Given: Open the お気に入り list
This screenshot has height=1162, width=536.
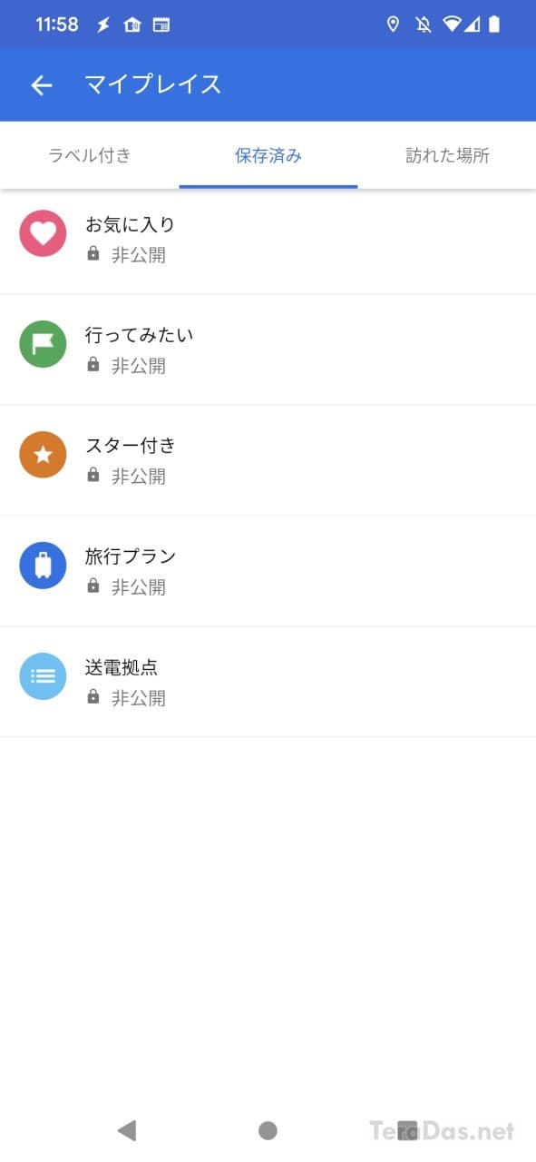Looking at the screenshot, I should tap(268, 239).
